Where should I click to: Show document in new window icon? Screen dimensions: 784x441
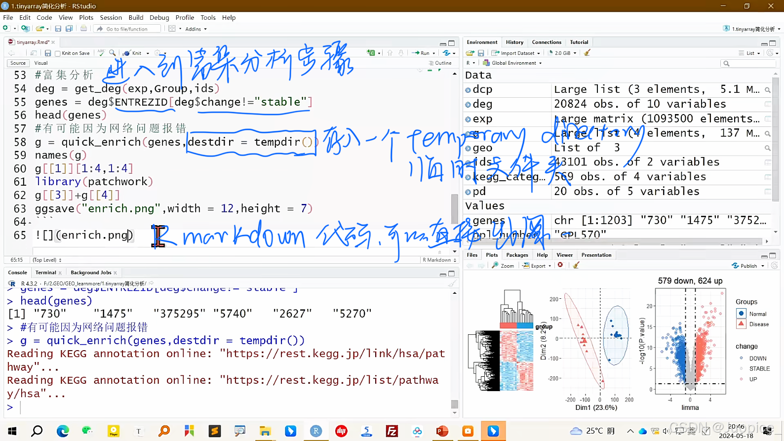(33, 53)
